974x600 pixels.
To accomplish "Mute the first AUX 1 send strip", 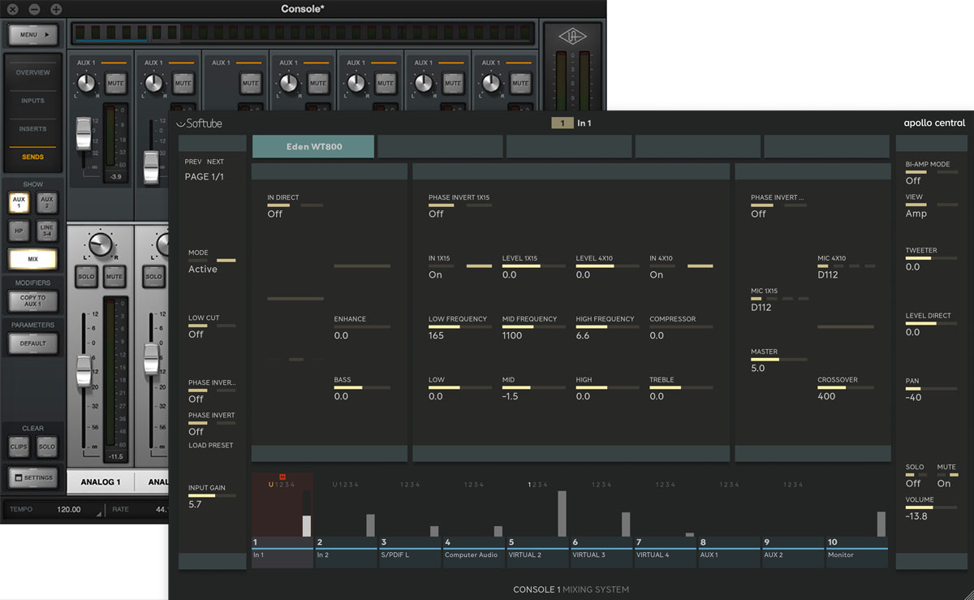I will pos(115,83).
